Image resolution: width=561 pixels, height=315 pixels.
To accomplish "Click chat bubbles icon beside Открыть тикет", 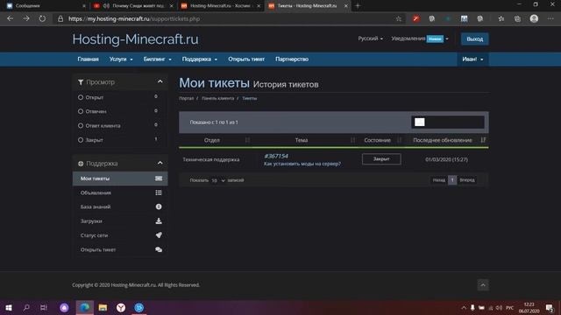I will tap(159, 249).
